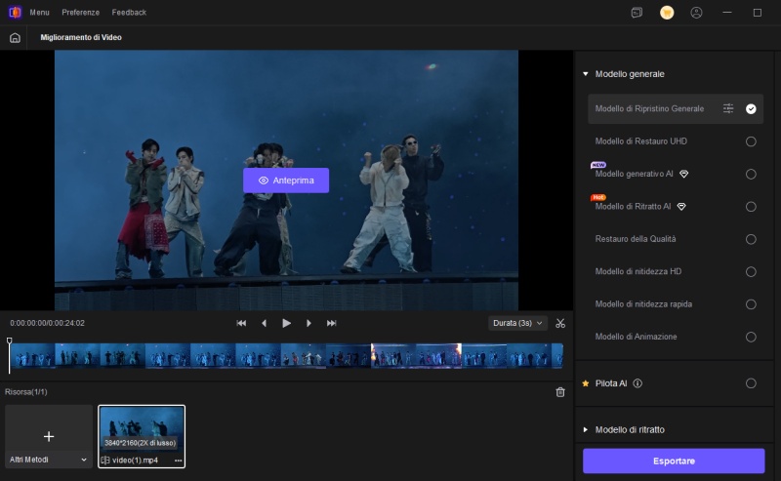Select the video(1).mp4 thumbnail
Viewport: 781px width, 481px height.
pyautogui.click(x=142, y=436)
